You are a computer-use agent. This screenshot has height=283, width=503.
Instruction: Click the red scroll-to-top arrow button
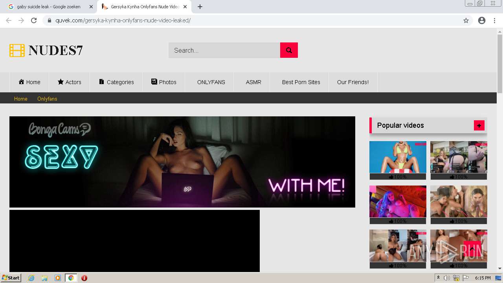(472, 249)
